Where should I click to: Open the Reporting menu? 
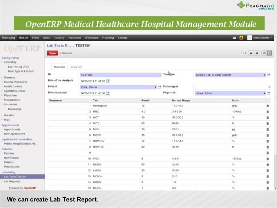(108, 38)
